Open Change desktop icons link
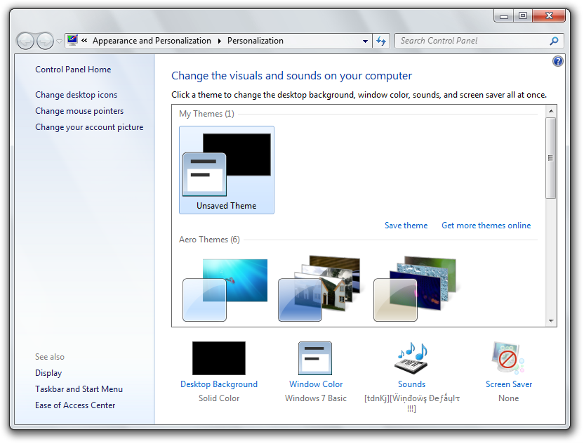584x444 pixels. click(77, 95)
